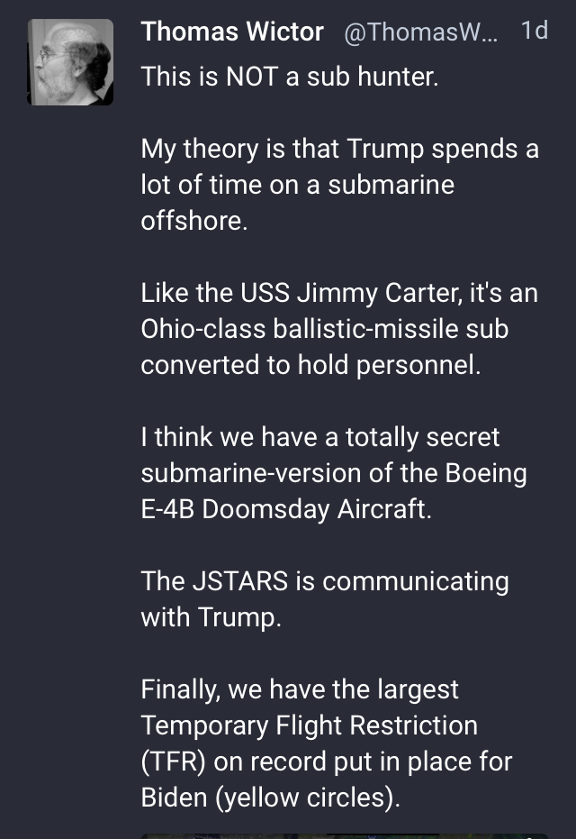Click the 'I think we have a totally secret' line

pyautogui.click(x=320, y=437)
